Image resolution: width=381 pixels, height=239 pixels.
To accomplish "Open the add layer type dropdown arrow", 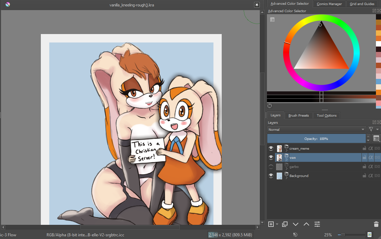I will 277,225.
